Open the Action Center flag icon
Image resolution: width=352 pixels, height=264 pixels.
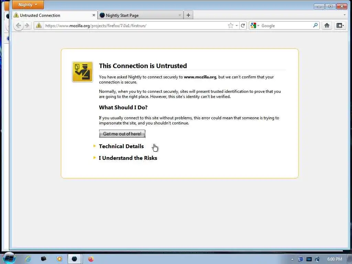click(x=300, y=259)
